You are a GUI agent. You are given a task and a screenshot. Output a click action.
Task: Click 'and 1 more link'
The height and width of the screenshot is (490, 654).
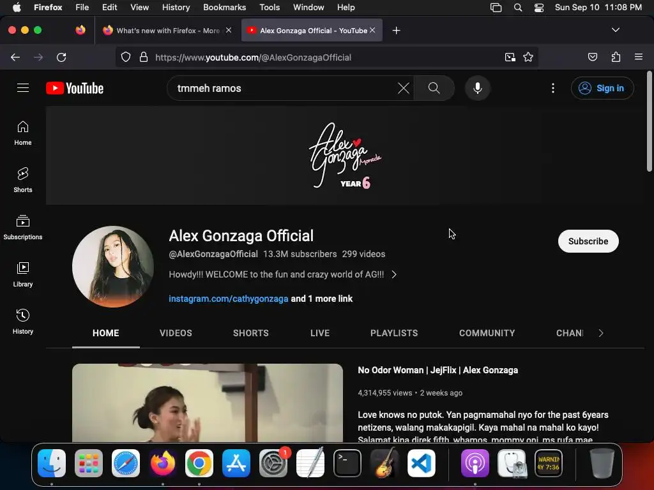(x=322, y=299)
